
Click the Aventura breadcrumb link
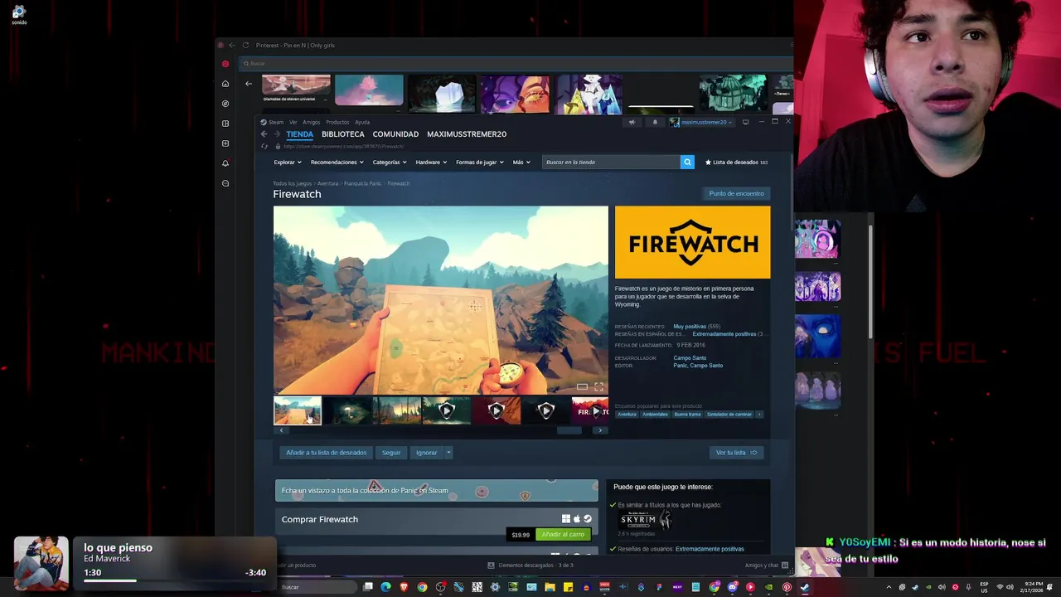pyautogui.click(x=327, y=183)
